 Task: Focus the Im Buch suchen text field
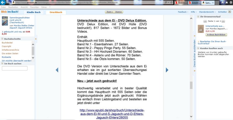(15, 68)
